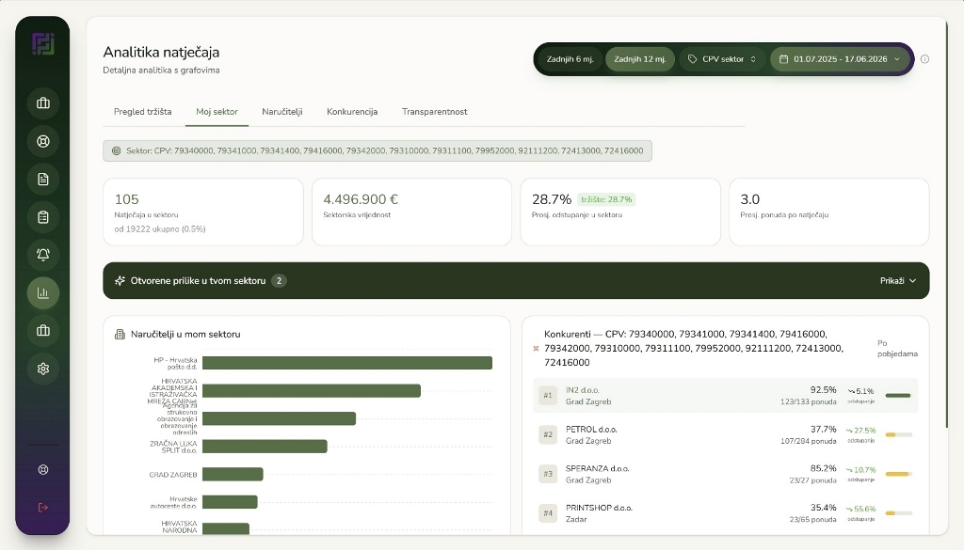Open the notifications bell sidebar icon
This screenshot has height=550, width=964.
point(43,255)
